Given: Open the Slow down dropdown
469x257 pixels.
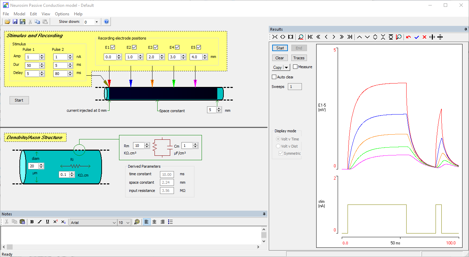Looking at the screenshot, I should point(97,22).
